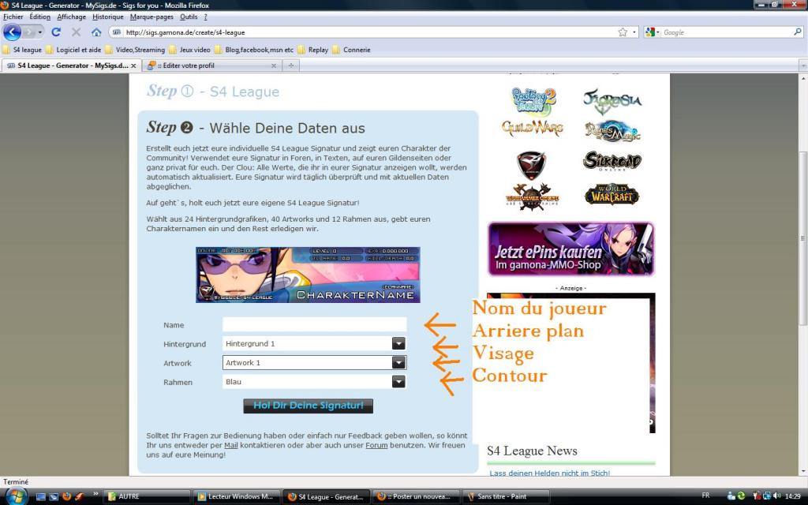The image size is (808, 505).
Task: Open the Affichage menu
Action: pyautogui.click(x=71, y=17)
